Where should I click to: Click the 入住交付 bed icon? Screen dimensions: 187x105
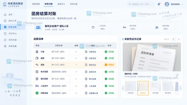click(x=37, y=86)
